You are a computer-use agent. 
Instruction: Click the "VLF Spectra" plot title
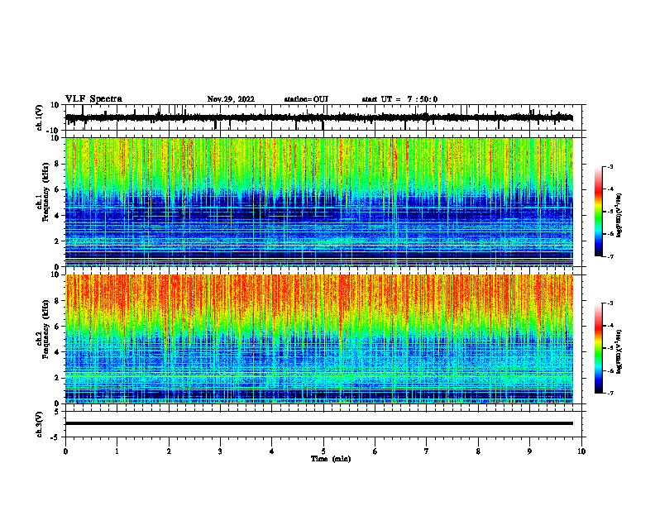[93, 99]
